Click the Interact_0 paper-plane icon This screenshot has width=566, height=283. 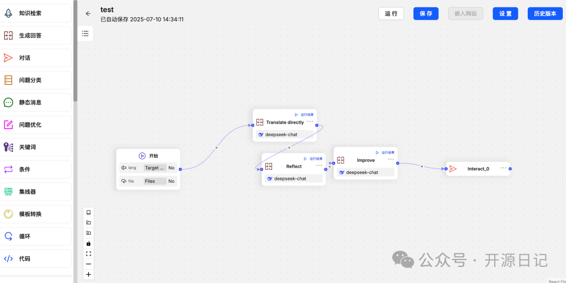pyautogui.click(x=453, y=169)
